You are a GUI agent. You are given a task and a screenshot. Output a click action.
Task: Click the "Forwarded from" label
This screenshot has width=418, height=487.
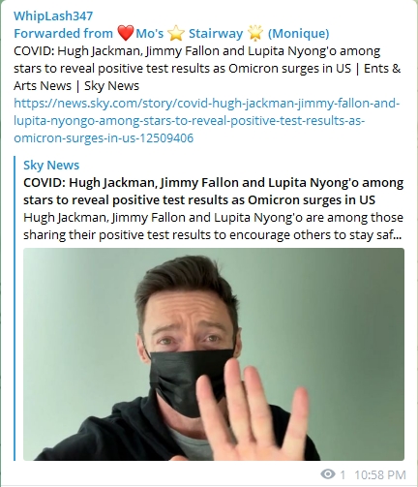63,33
